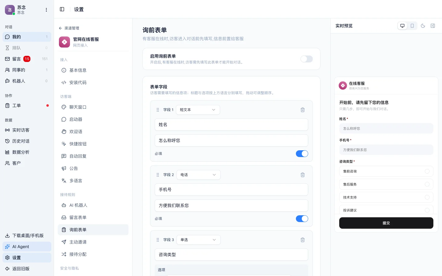Edit the 咨询类型 title field
442x276 pixels.
point(231,255)
